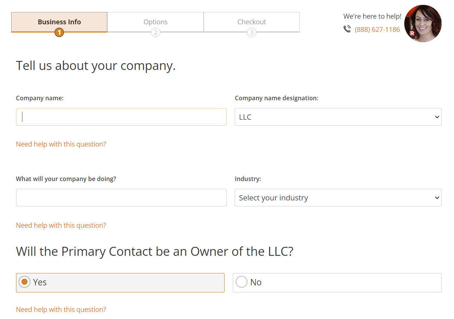Click the support agent's profile photo

pos(423,23)
